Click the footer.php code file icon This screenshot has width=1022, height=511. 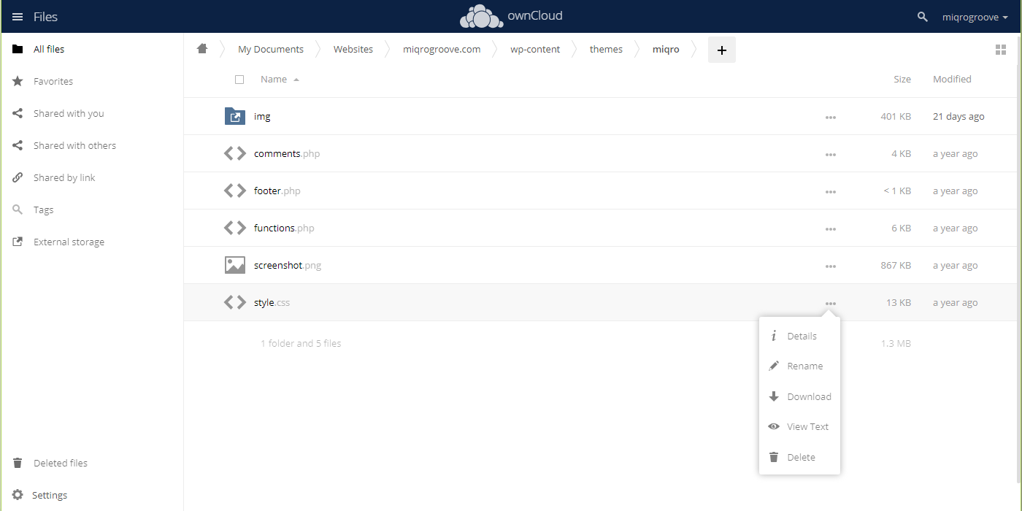coord(235,191)
